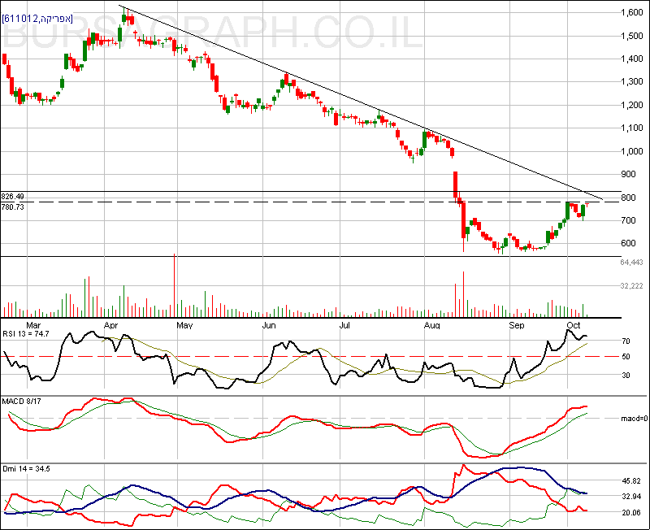Screen dimensions: 650x530
Task: Click the 1,200 price axis value
Action: click(632, 105)
